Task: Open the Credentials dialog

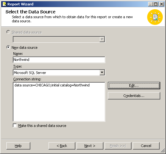Action: [134, 96]
